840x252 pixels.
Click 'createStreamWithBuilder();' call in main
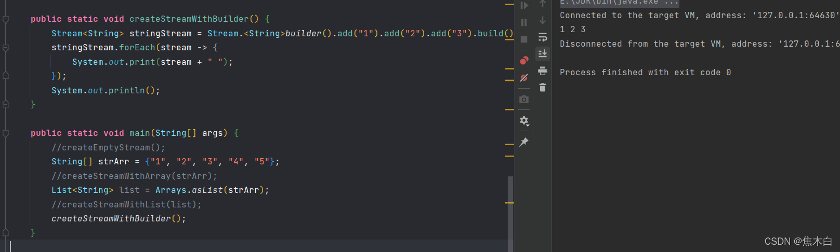[119, 219]
